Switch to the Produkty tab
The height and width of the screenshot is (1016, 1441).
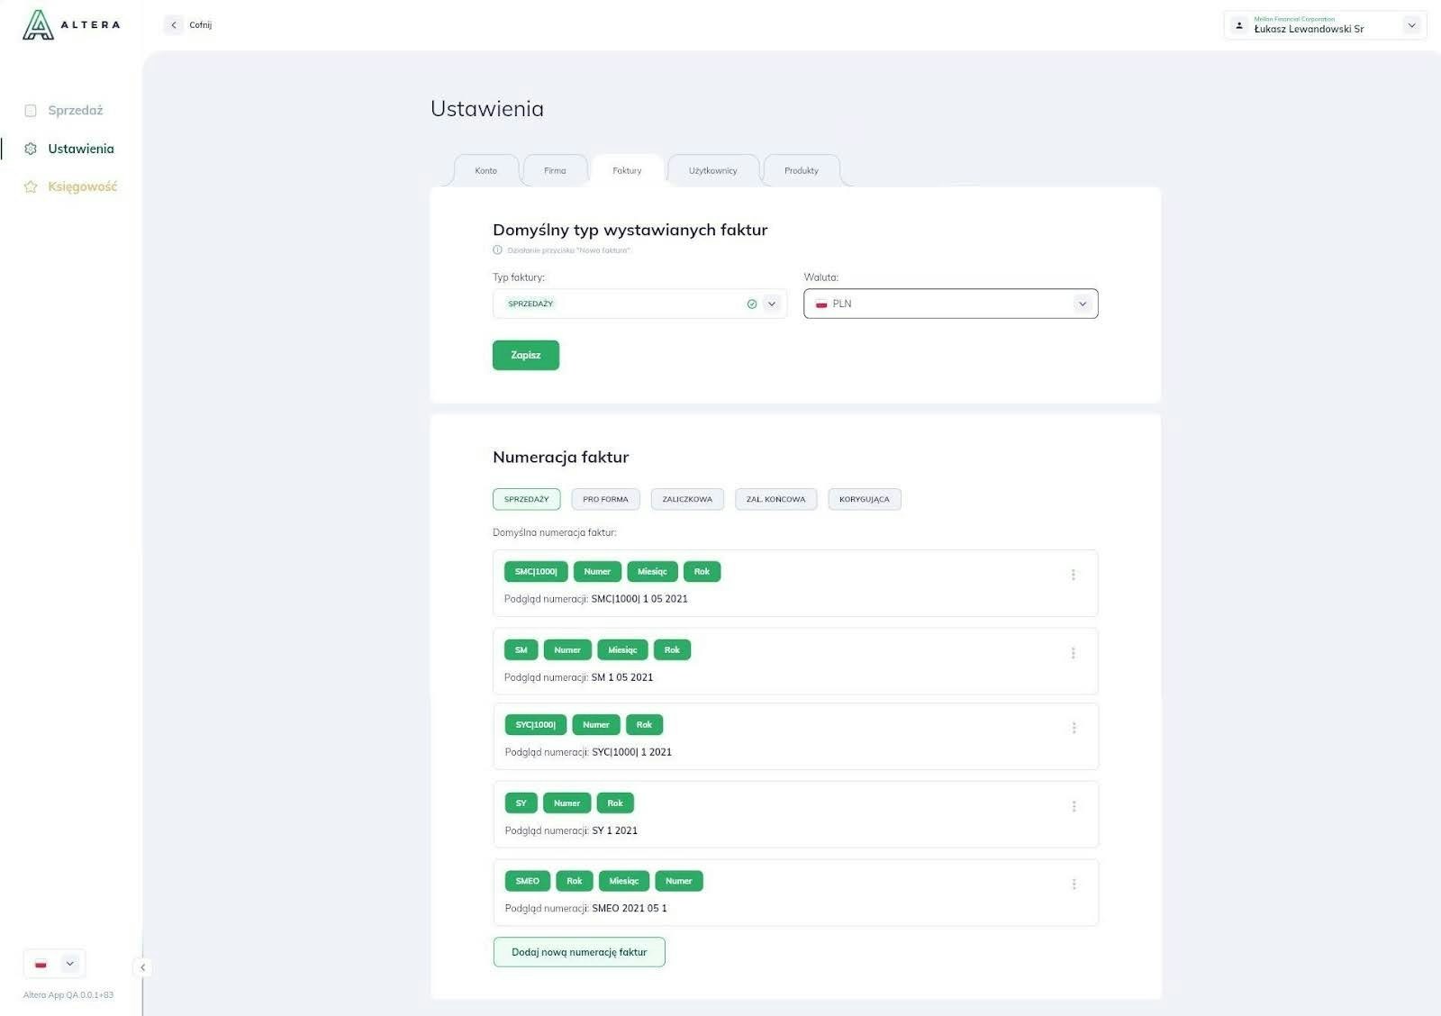[802, 171]
